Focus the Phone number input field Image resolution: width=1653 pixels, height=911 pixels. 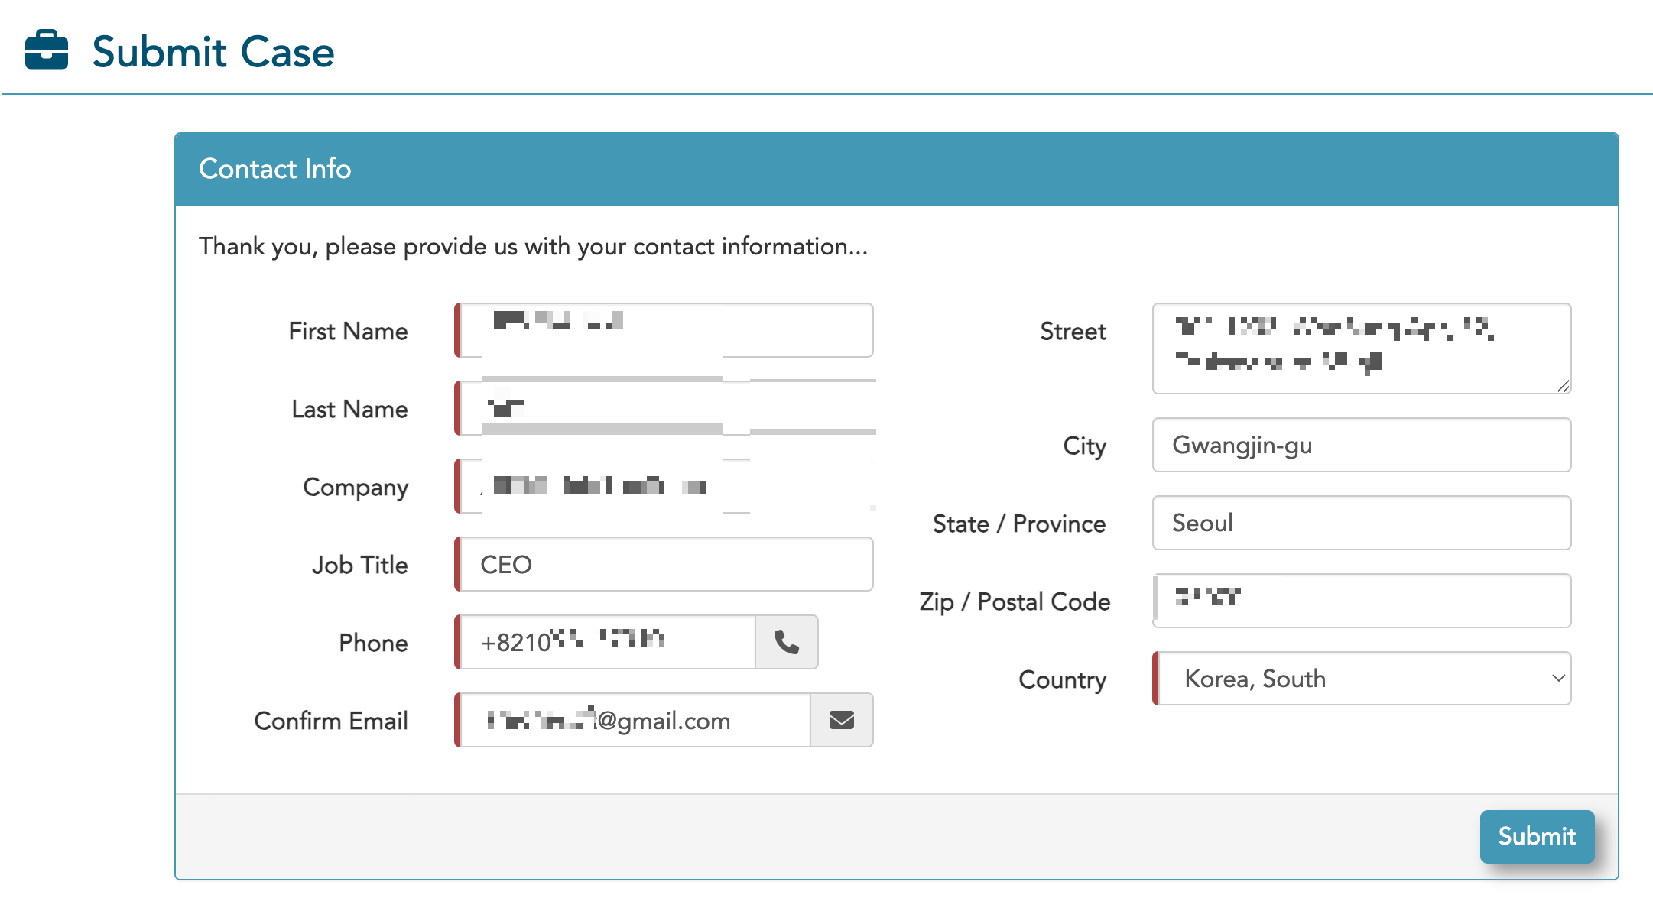(x=608, y=642)
